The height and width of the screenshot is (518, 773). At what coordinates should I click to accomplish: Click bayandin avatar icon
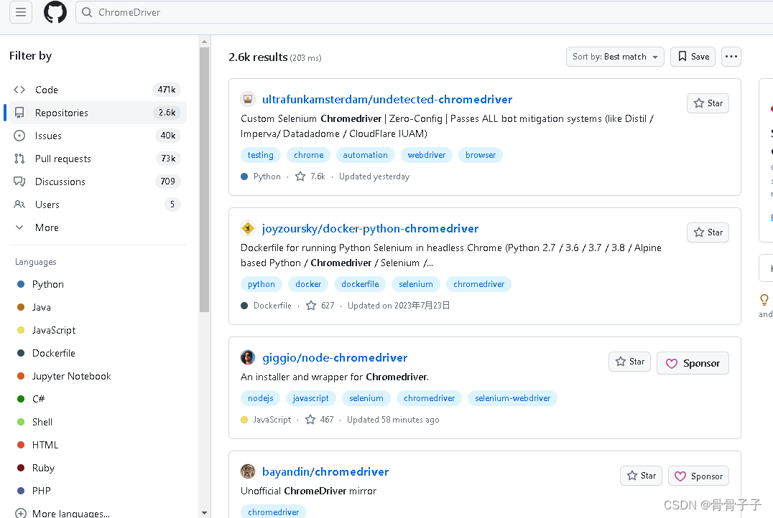247,471
